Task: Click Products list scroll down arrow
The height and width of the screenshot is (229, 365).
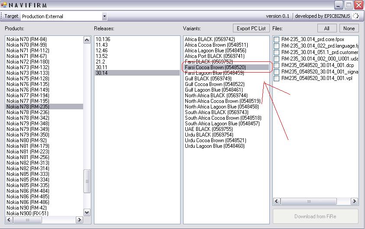Action: 87,212
